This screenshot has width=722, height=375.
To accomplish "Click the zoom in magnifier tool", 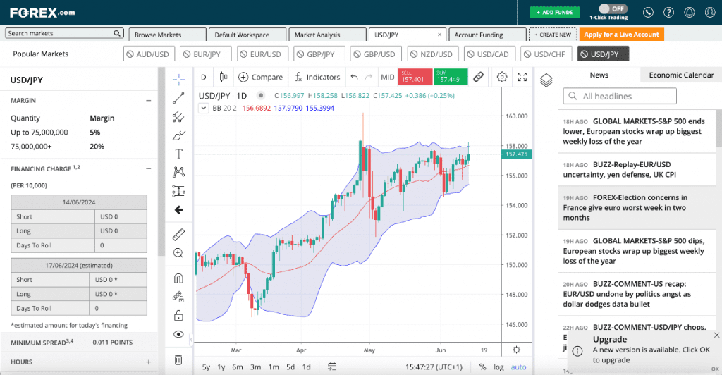I will (x=178, y=253).
